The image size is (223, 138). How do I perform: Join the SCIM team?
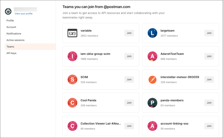tap(129, 80)
